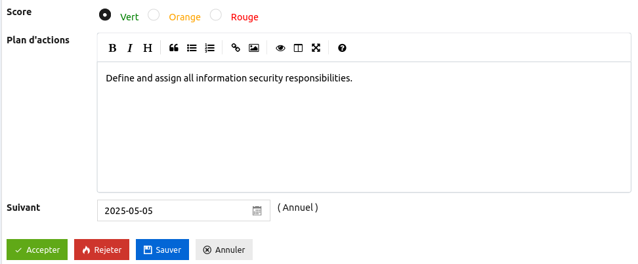Select the Orange score radio button
The width and height of the screenshot is (638, 264).
154,14
